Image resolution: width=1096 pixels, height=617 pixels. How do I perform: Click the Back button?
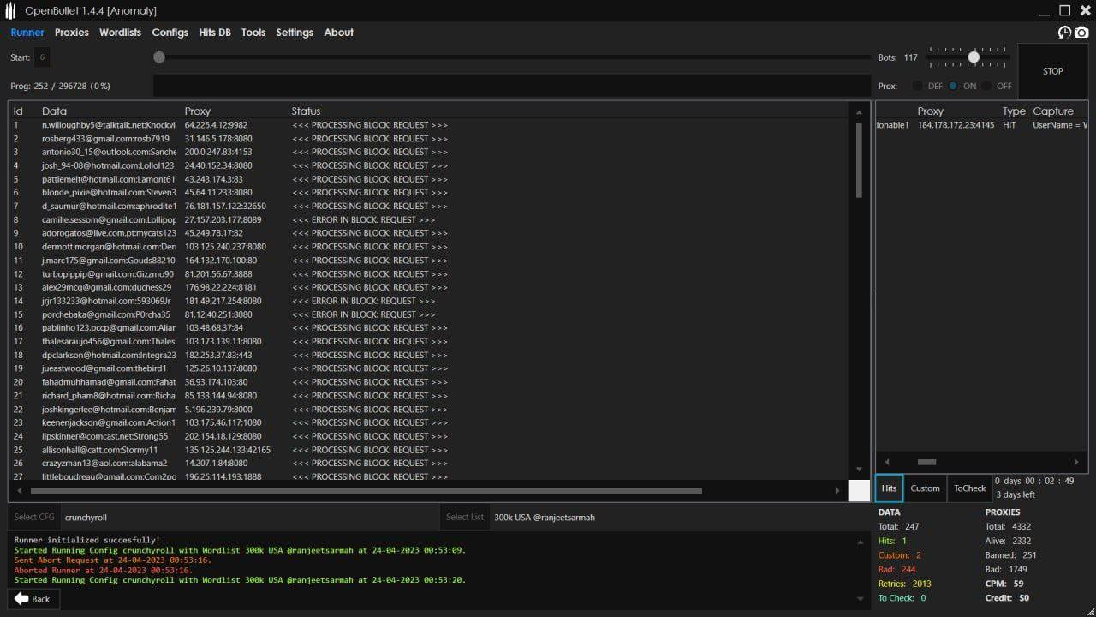tap(33, 599)
